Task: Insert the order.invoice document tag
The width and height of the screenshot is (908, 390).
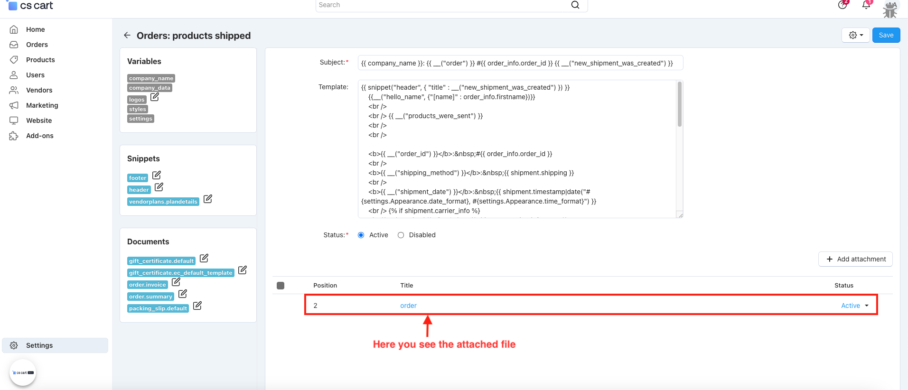Action: click(148, 285)
